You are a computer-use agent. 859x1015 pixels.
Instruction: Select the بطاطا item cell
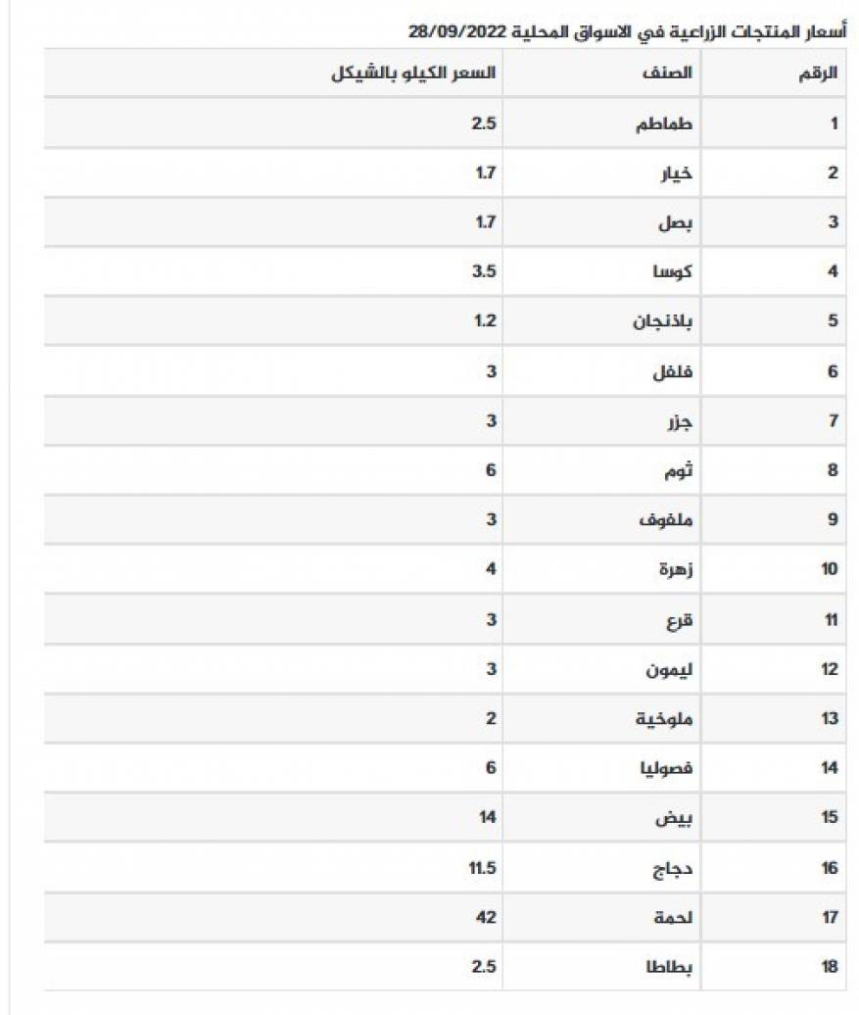668,967
